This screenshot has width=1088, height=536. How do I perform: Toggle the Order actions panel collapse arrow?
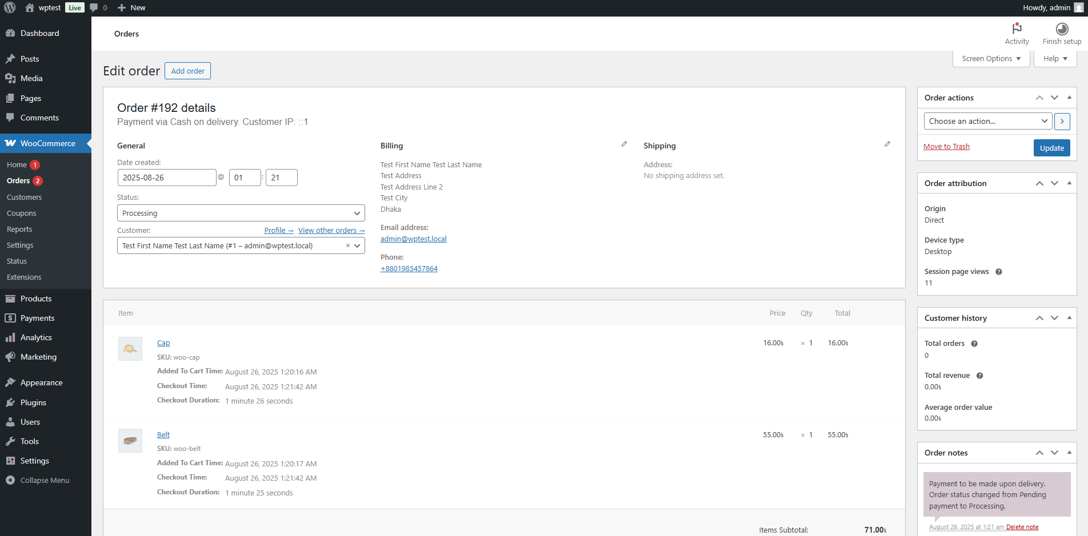1069,98
